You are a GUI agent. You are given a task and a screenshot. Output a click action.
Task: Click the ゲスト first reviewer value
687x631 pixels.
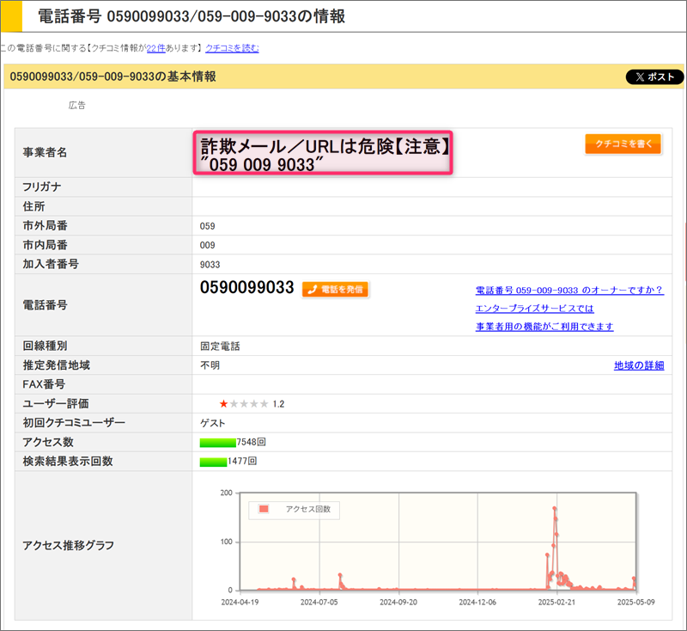click(x=213, y=423)
